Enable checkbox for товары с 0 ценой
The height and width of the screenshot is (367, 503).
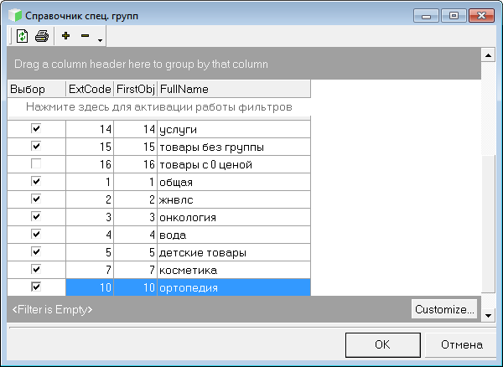tap(36, 164)
